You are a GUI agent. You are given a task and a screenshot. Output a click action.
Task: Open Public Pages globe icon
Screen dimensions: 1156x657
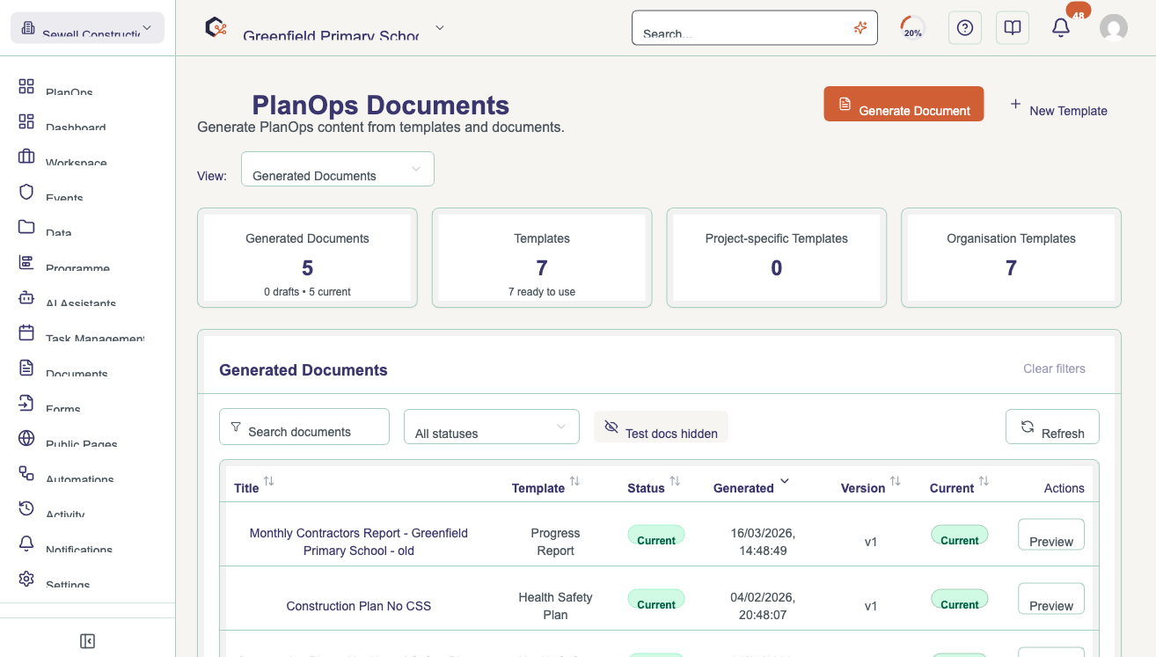(26, 438)
